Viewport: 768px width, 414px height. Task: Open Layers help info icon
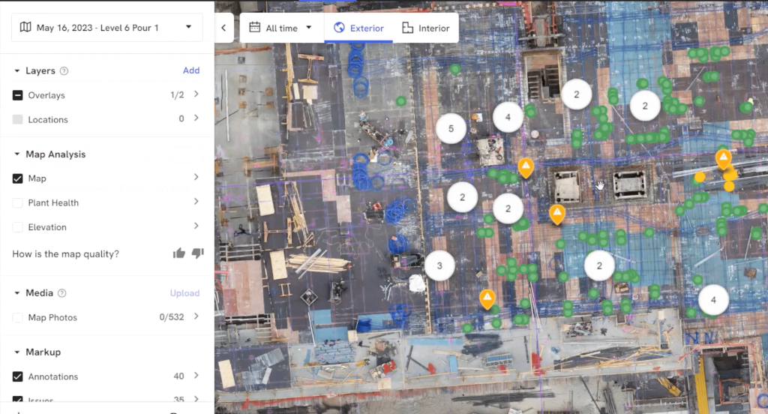coord(64,70)
